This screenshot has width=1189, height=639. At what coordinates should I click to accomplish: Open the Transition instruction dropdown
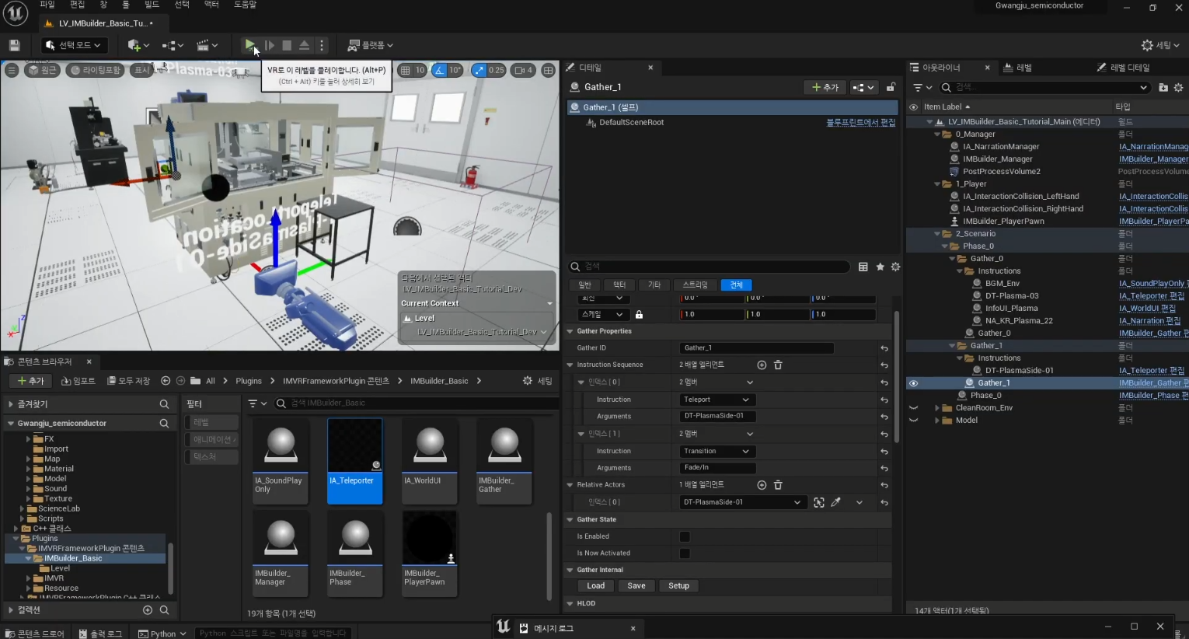pos(716,451)
